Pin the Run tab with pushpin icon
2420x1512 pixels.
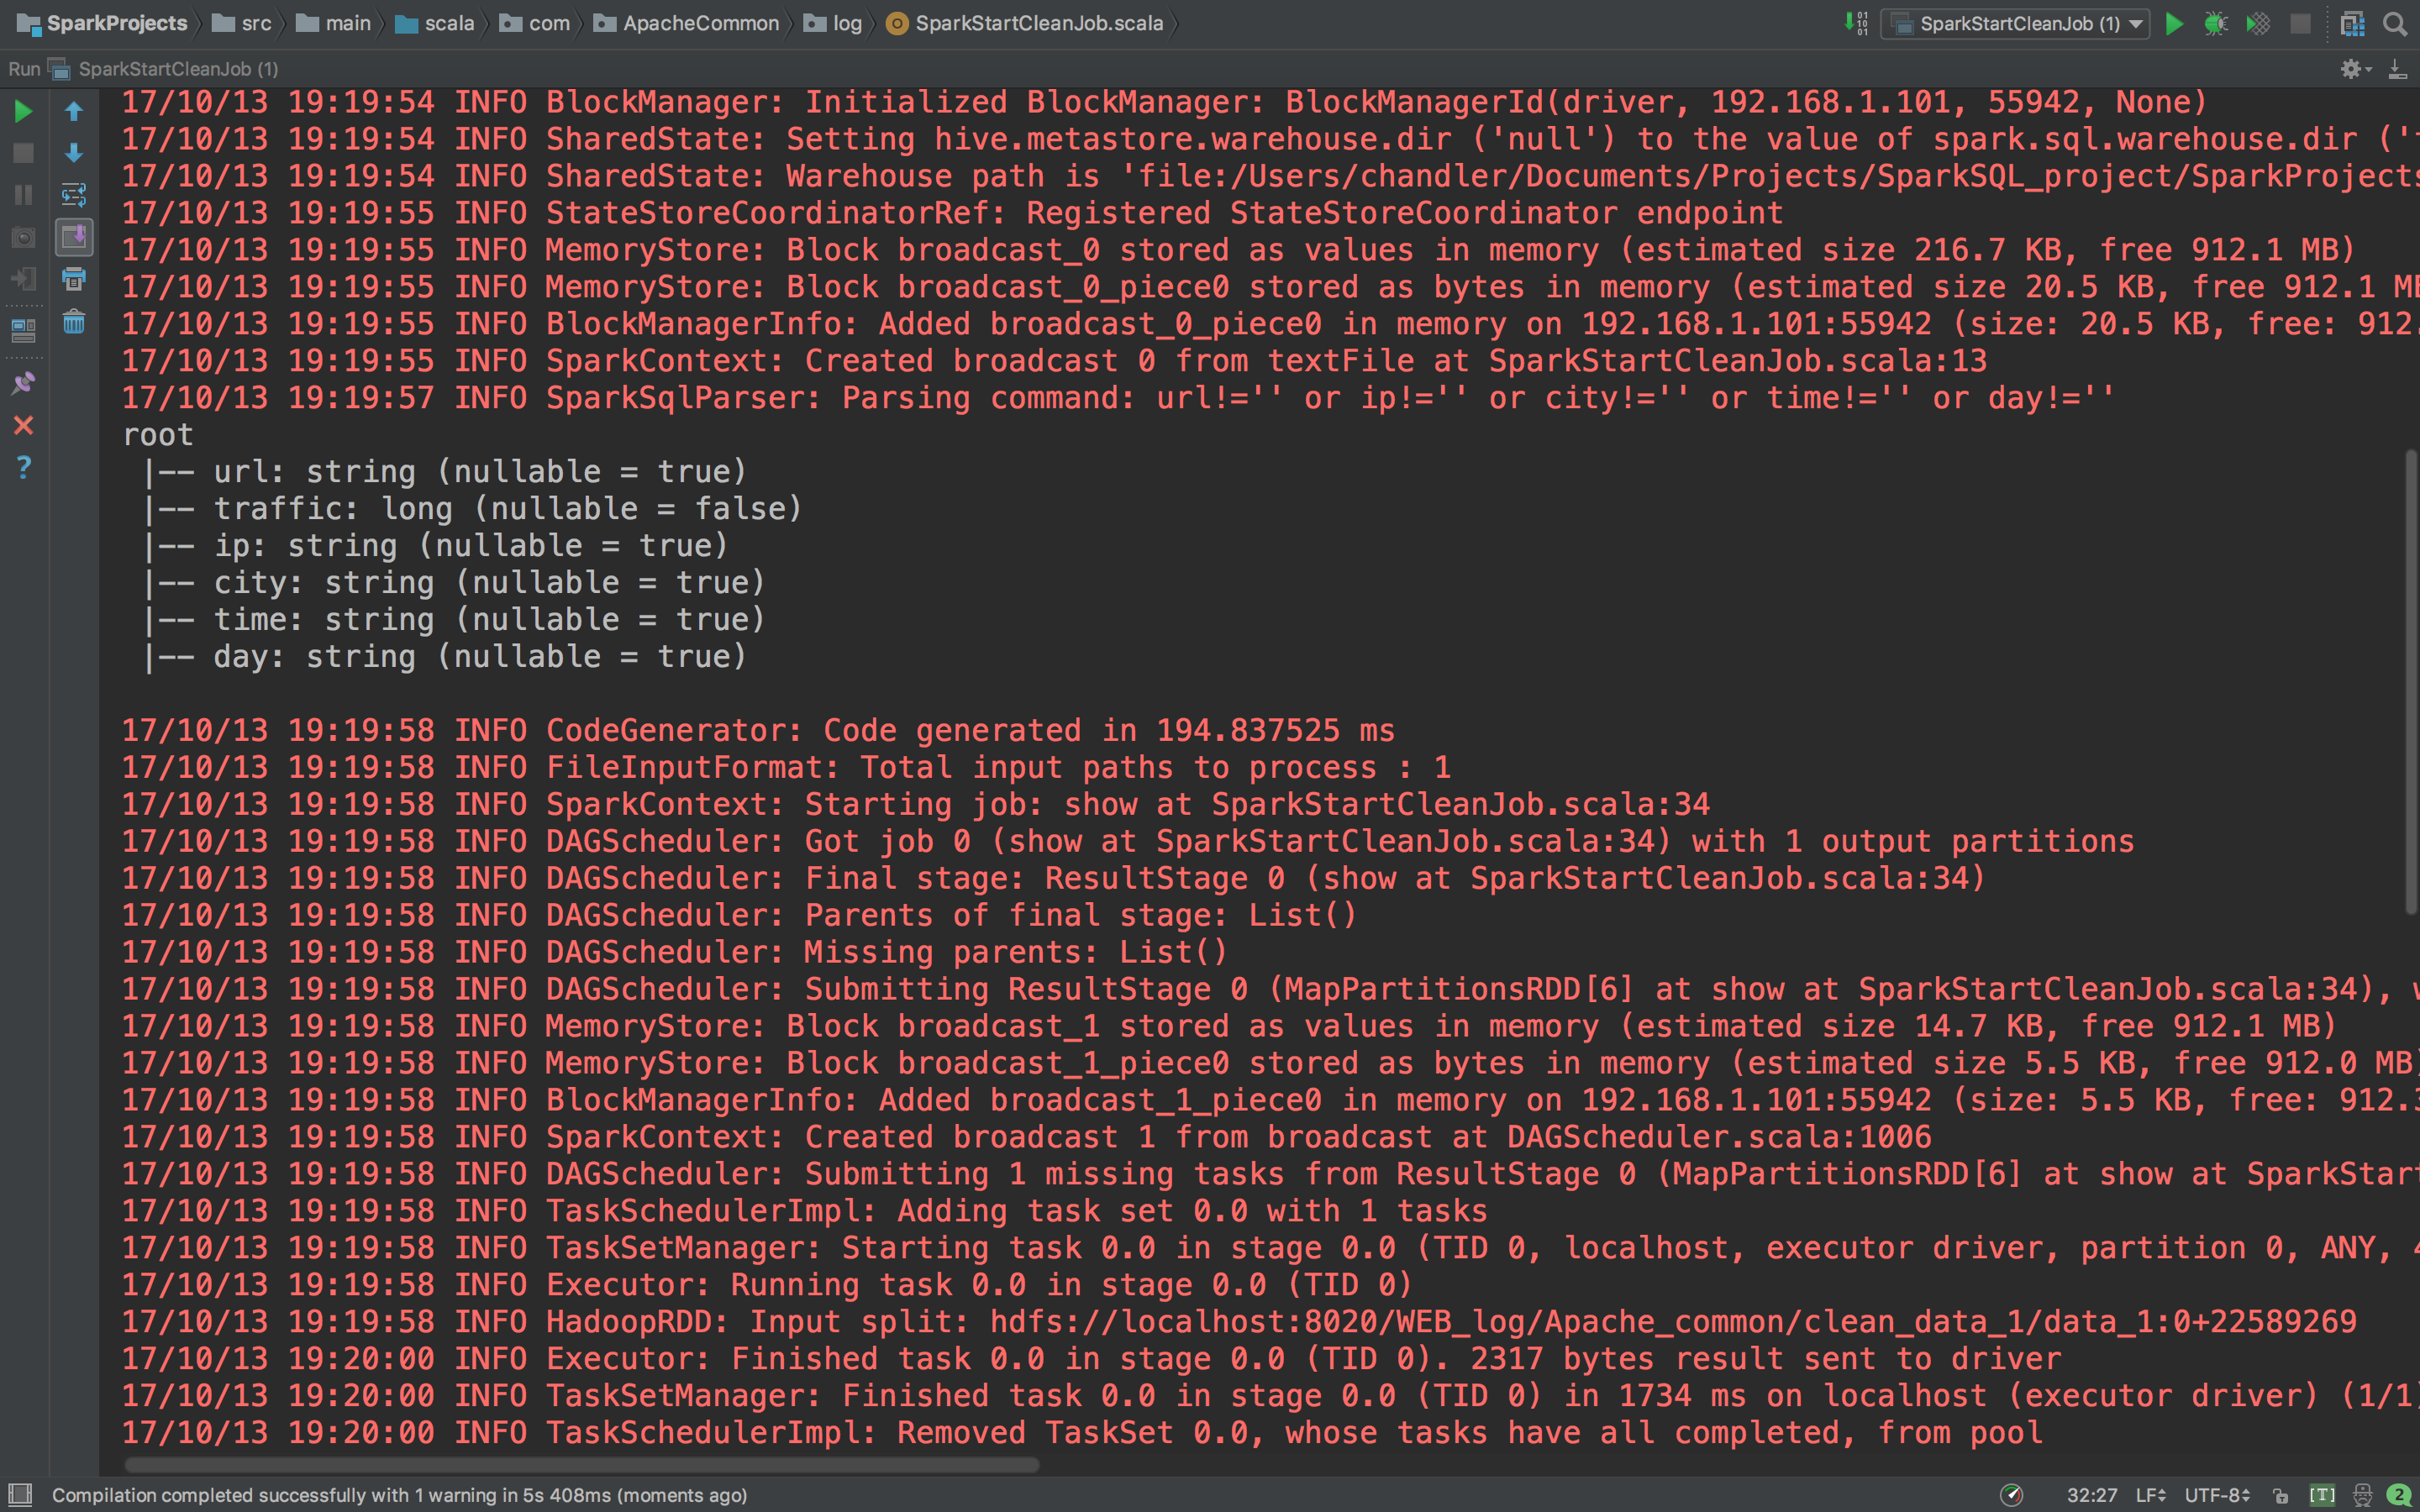[x=23, y=383]
